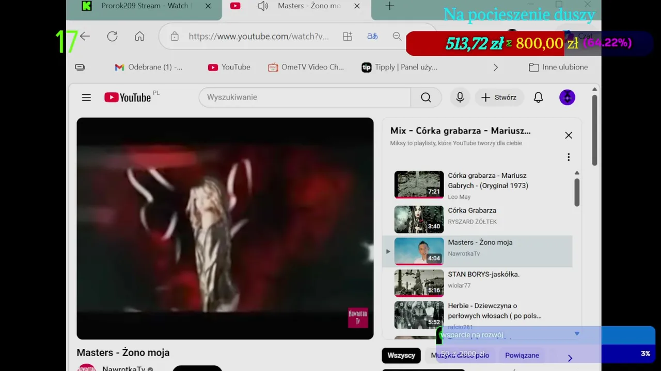The height and width of the screenshot is (371, 661).
Task: Click wiolar77 channel name in playlist
Action: coord(459,285)
